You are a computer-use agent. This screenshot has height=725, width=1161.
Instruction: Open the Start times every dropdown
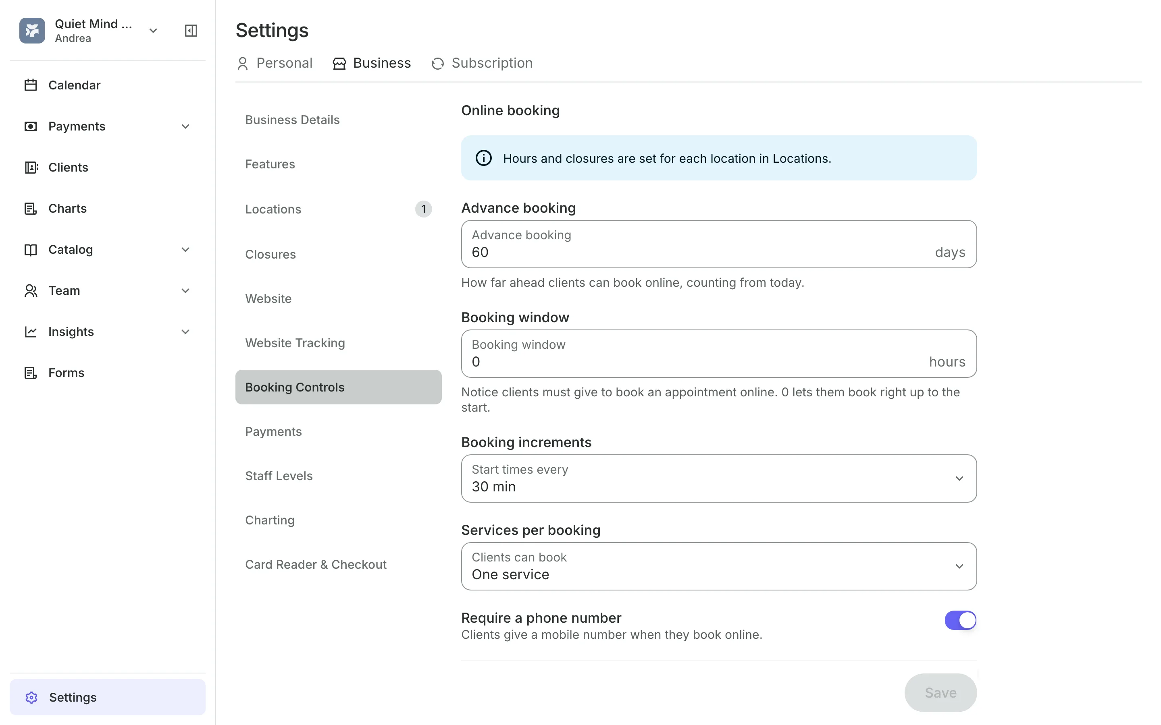(x=719, y=478)
